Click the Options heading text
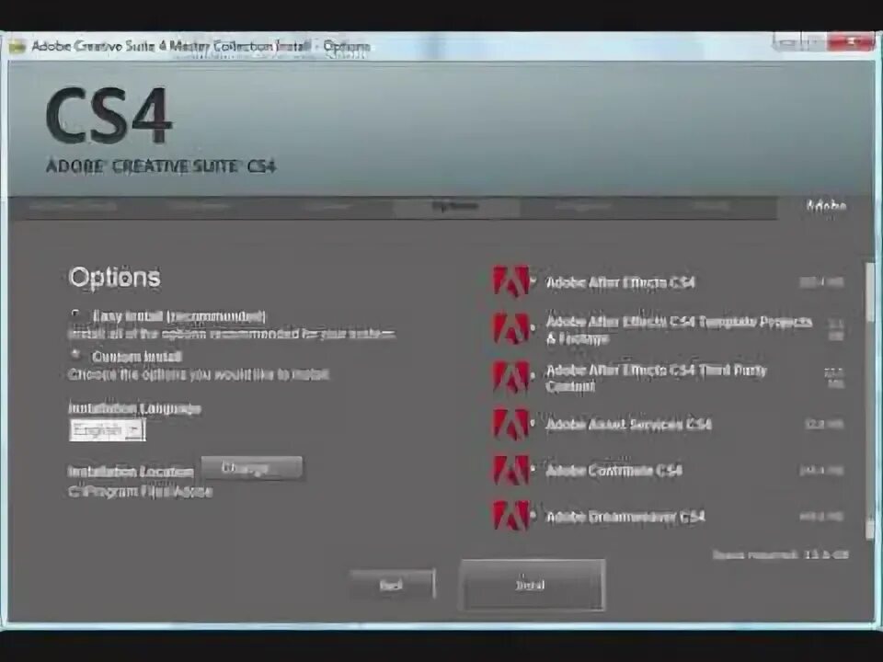 114,277
